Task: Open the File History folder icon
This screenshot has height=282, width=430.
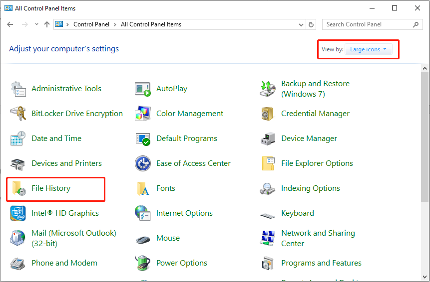Action: [19, 188]
